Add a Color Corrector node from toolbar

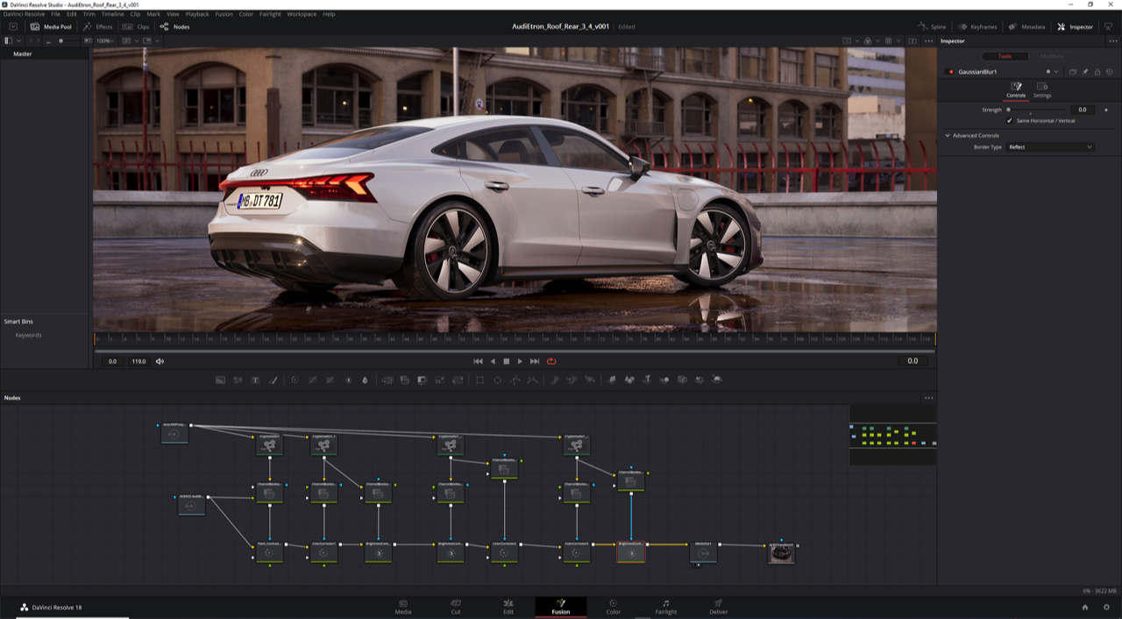pyautogui.click(x=295, y=380)
